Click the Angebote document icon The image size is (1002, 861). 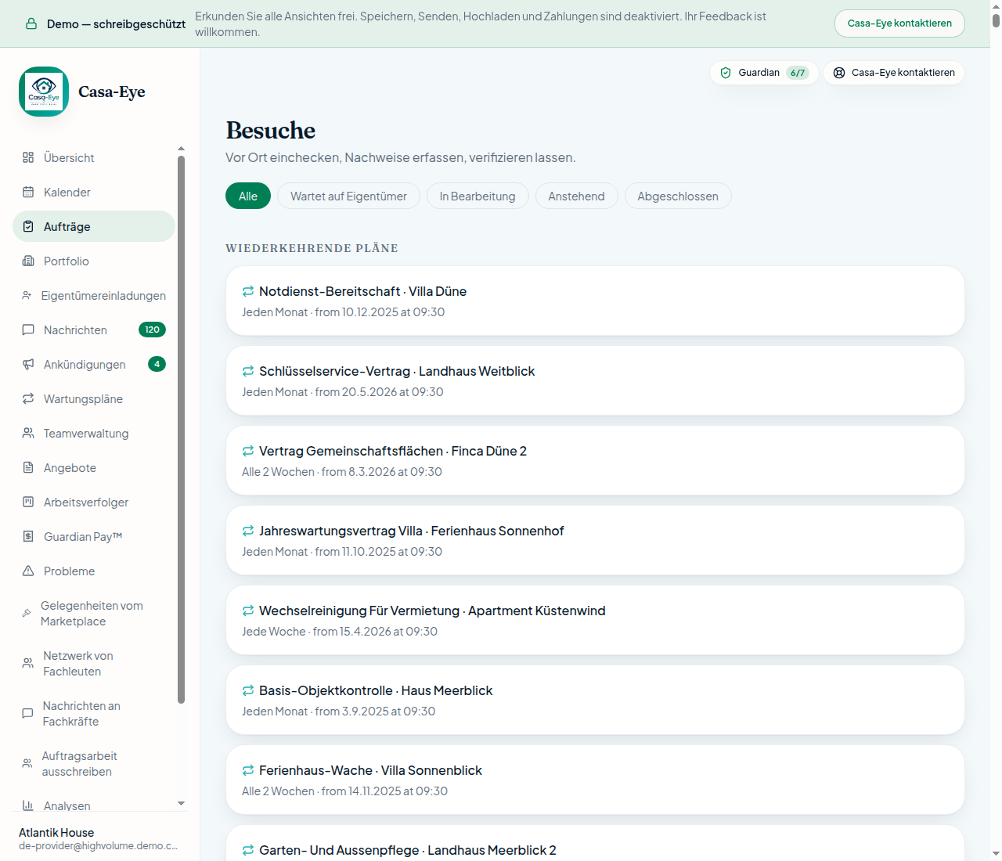28,467
